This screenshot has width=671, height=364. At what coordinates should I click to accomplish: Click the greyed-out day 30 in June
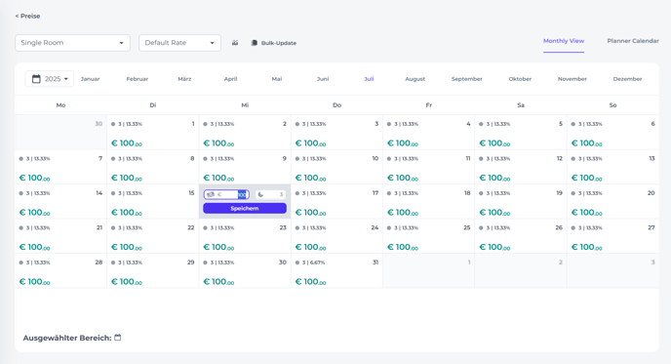(99, 124)
